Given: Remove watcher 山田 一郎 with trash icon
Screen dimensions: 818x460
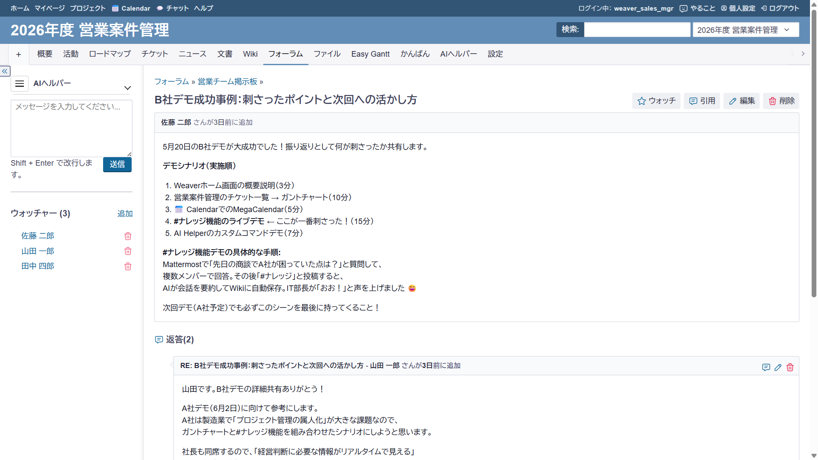Looking at the screenshot, I should click(128, 251).
